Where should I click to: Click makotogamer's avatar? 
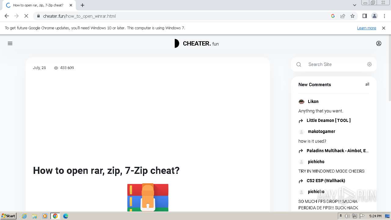pos(301,132)
